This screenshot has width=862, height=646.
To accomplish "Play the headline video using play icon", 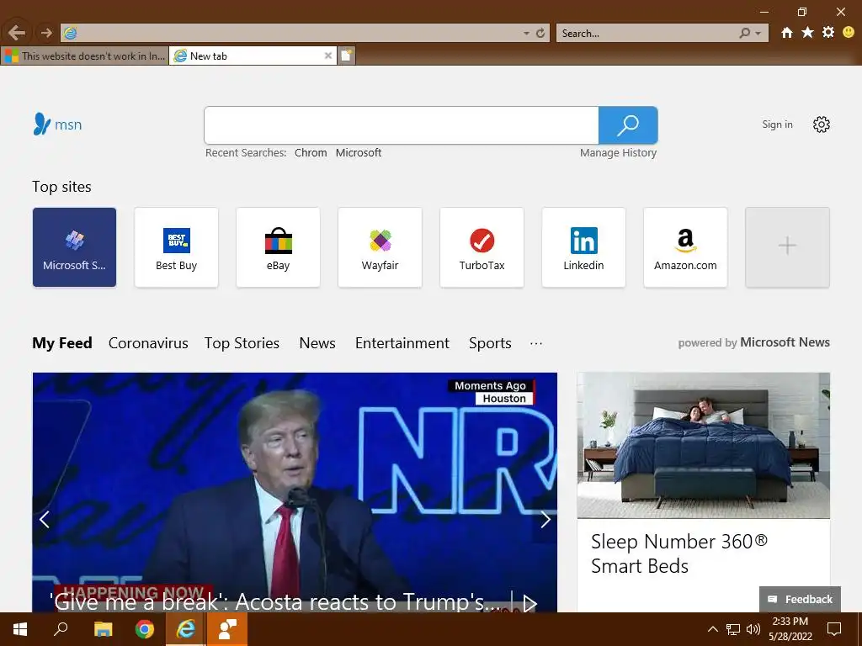I will (x=529, y=603).
